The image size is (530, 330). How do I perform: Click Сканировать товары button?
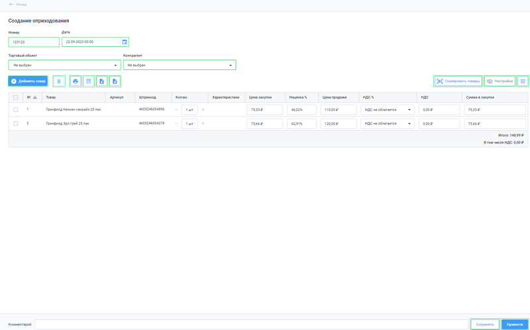(x=458, y=81)
